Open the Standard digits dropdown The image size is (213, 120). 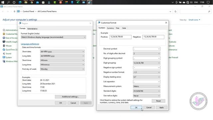tap(146, 91)
